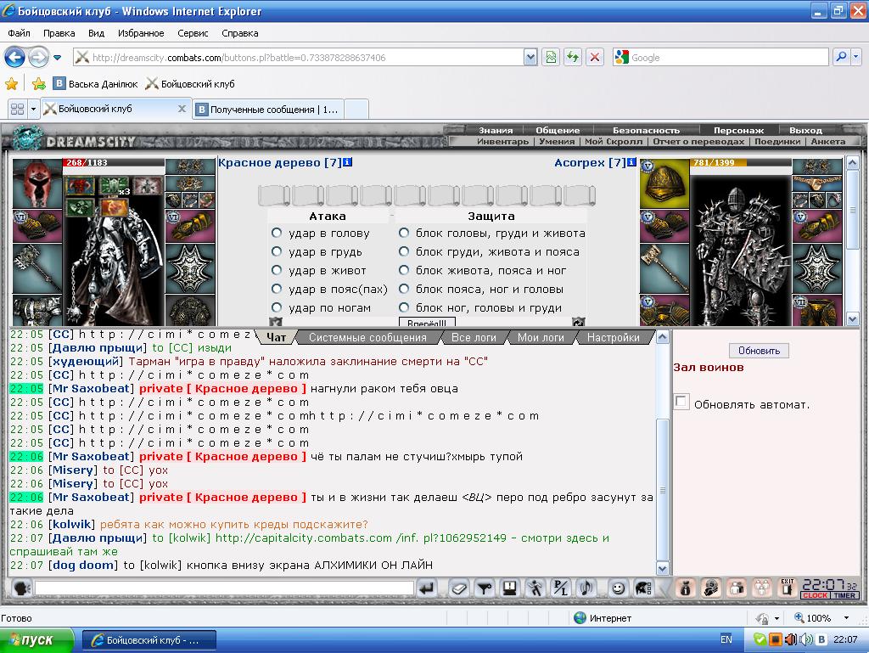Open 'Васька Данілюк' favorites bookmark
Image resolution: width=869 pixels, height=653 pixels.
(x=95, y=84)
